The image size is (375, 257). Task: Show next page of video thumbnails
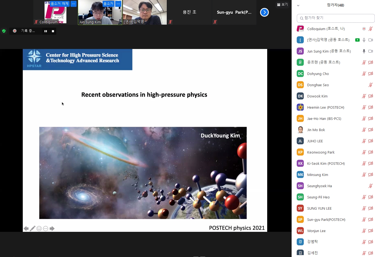click(264, 12)
